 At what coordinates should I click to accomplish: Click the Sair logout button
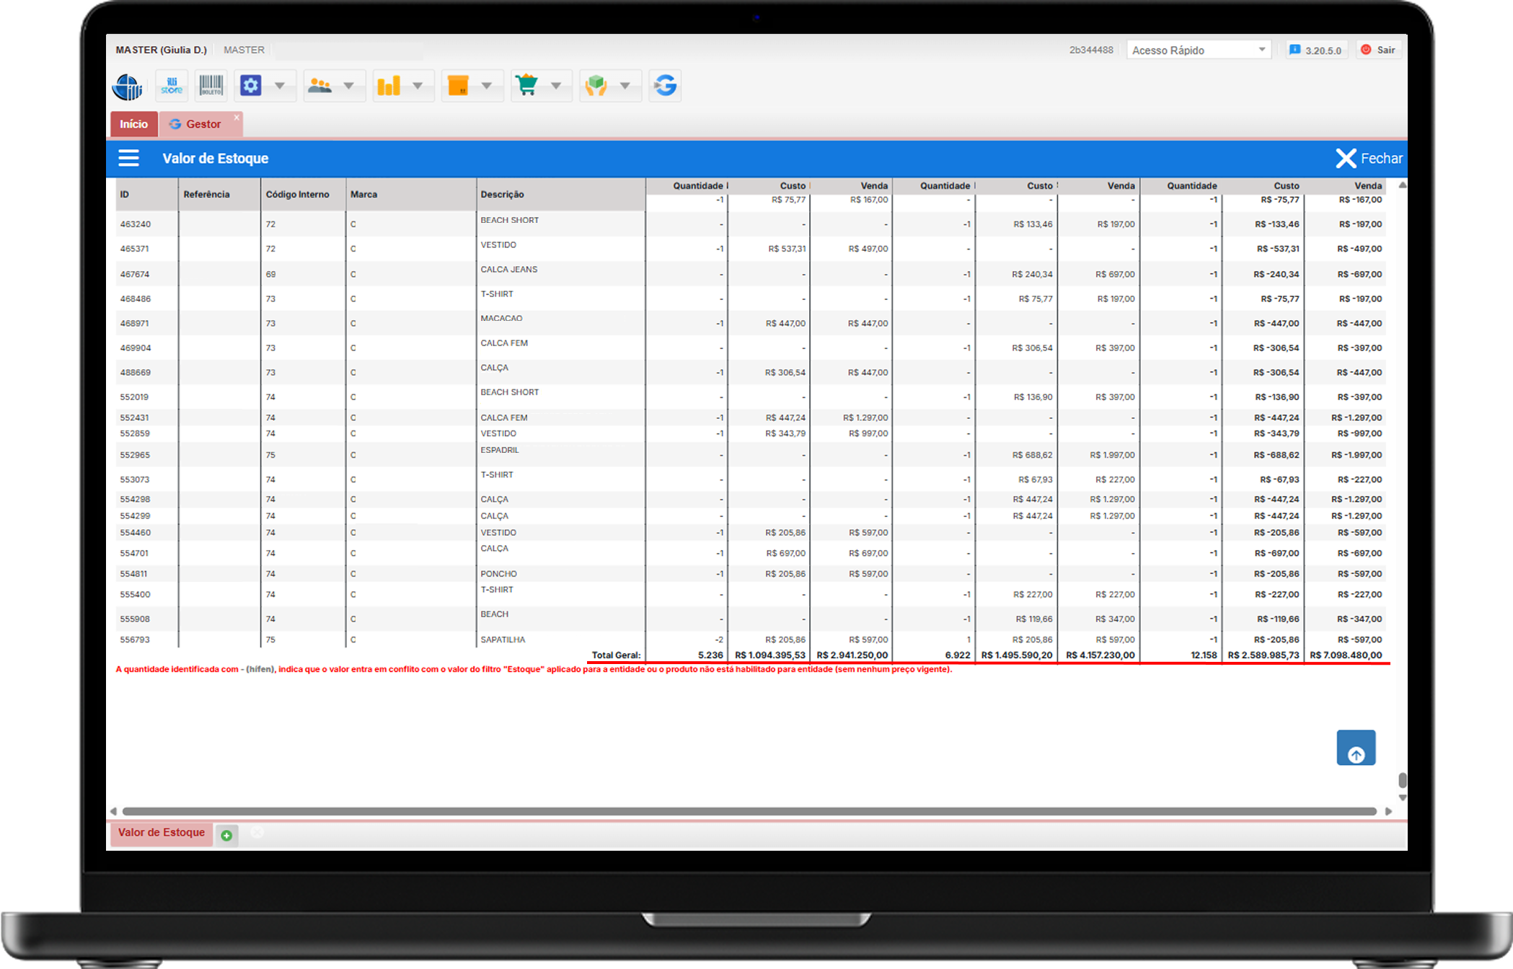tap(1378, 50)
